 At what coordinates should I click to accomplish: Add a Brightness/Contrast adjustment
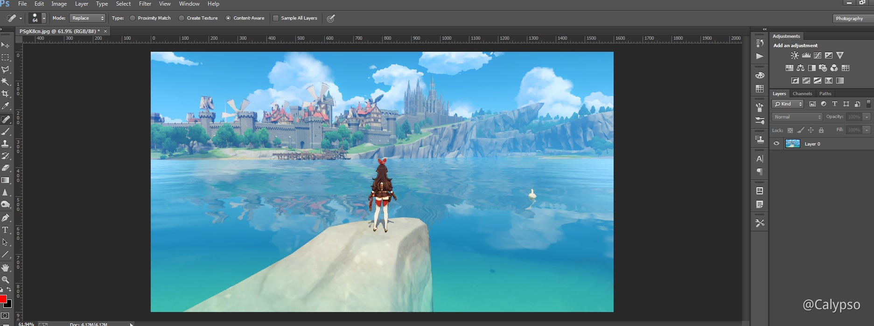795,55
